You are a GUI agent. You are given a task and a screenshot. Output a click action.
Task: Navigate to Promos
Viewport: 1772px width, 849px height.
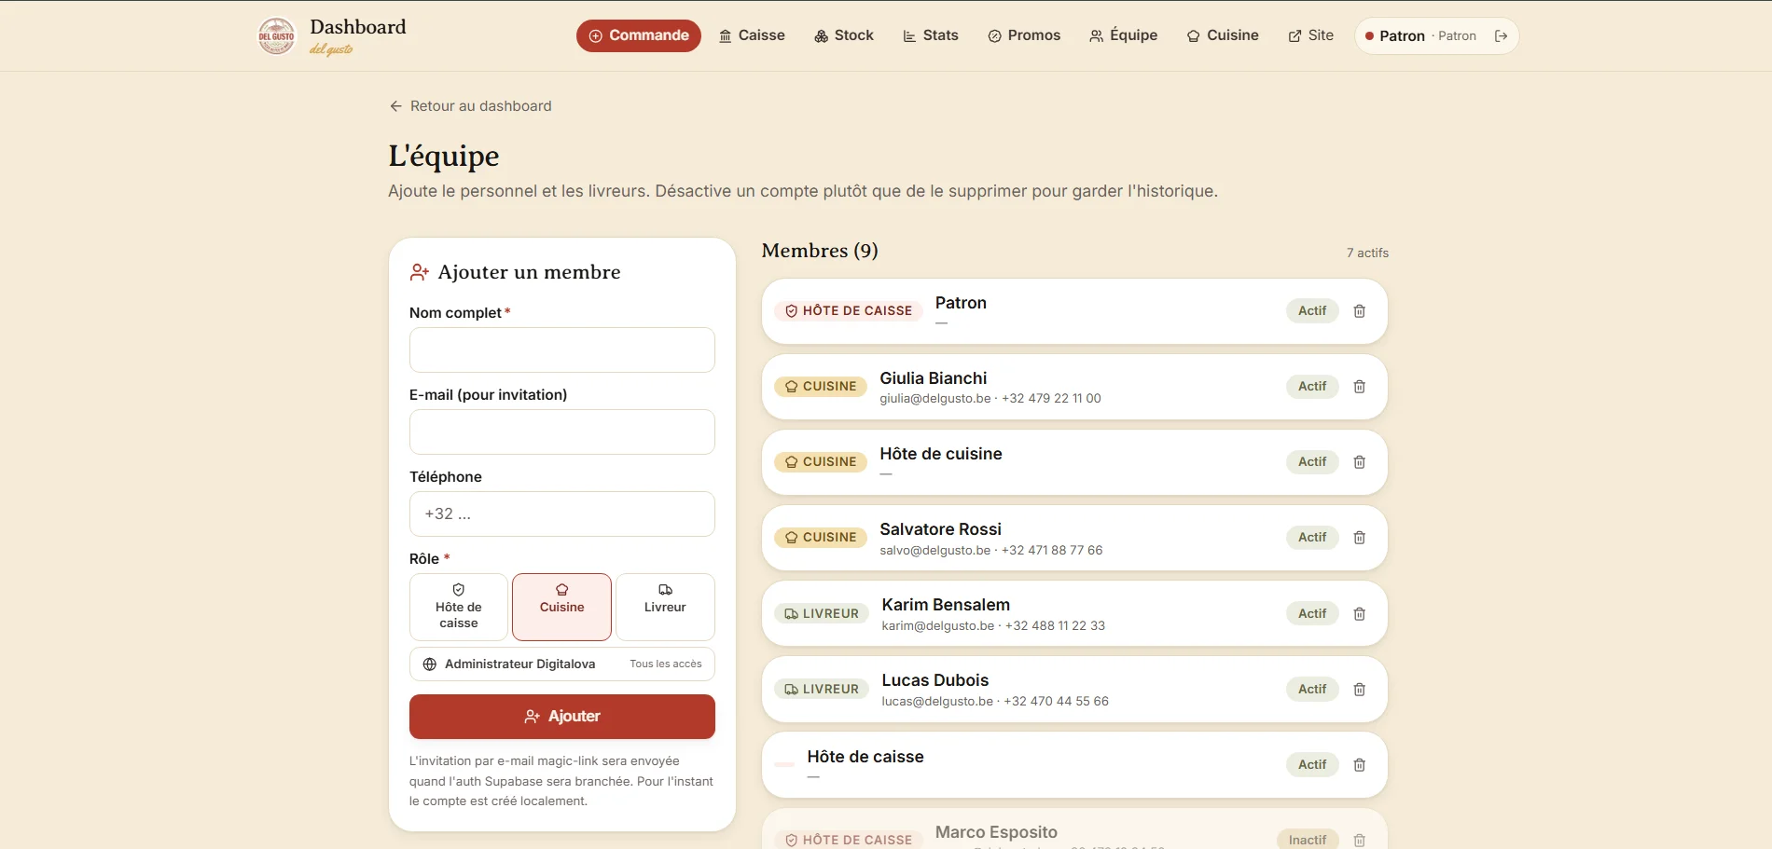pos(1024,35)
